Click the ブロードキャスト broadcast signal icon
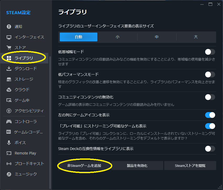The width and height of the screenshot is (223, 190). point(9,164)
